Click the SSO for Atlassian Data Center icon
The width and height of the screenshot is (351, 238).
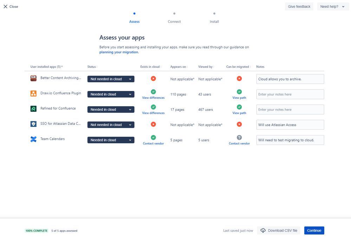coord(33,124)
